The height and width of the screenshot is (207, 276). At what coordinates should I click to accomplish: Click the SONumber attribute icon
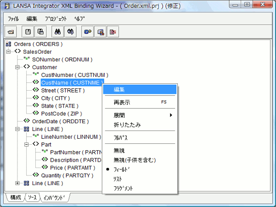27,59
